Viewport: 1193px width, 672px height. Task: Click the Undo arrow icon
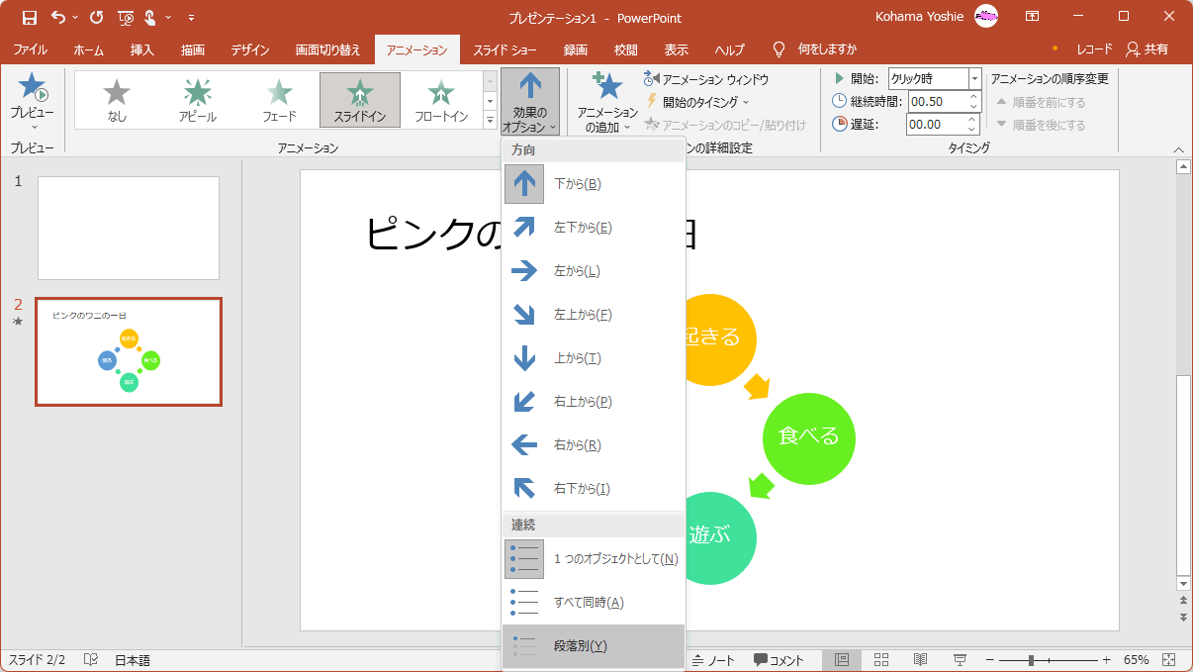(58, 17)
